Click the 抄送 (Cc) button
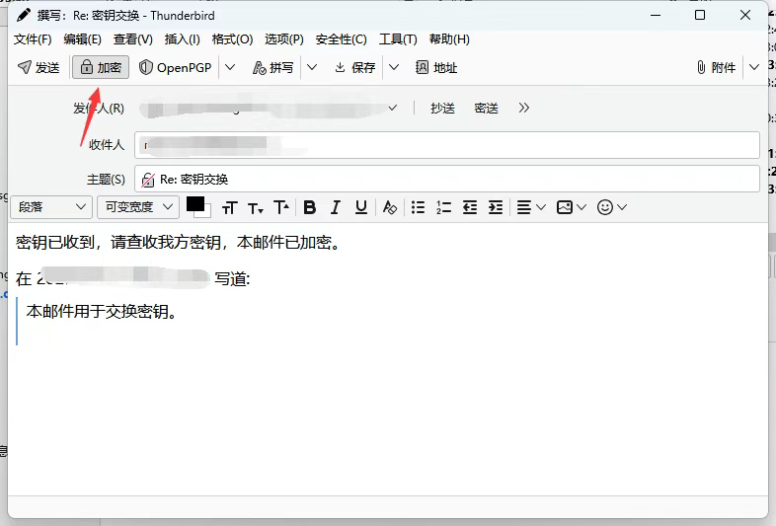 442,108
